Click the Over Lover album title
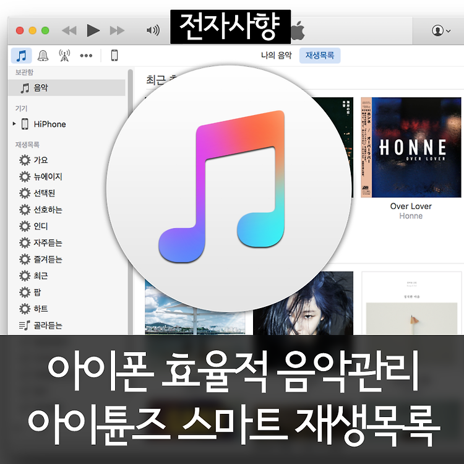Image resolution: width=464 pixels, height=464 pixels. [x=411, y=206]
